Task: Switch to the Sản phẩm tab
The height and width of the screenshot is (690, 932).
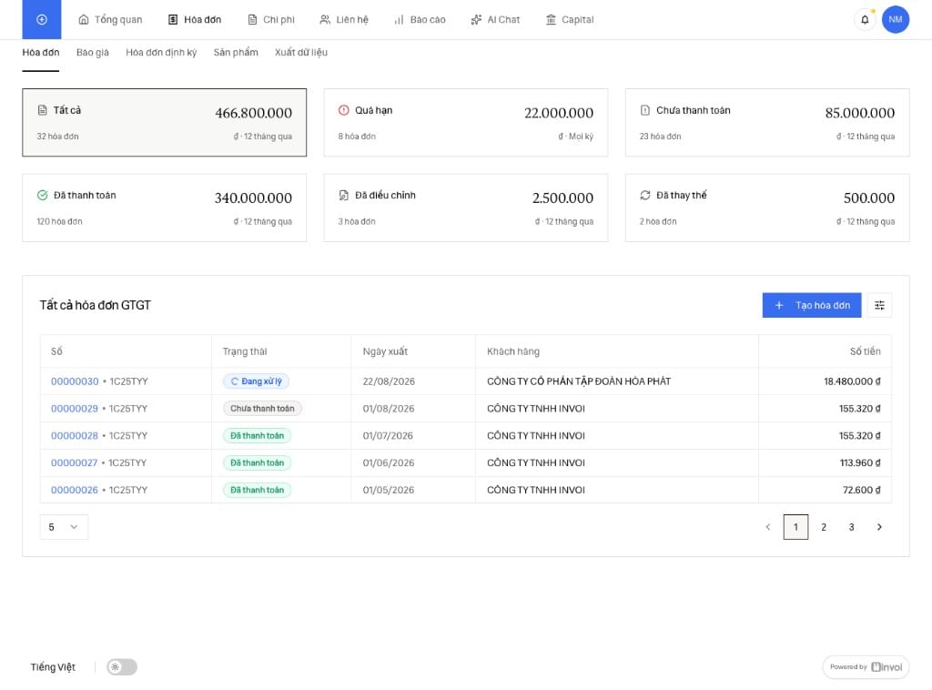Action: (236, 52)
